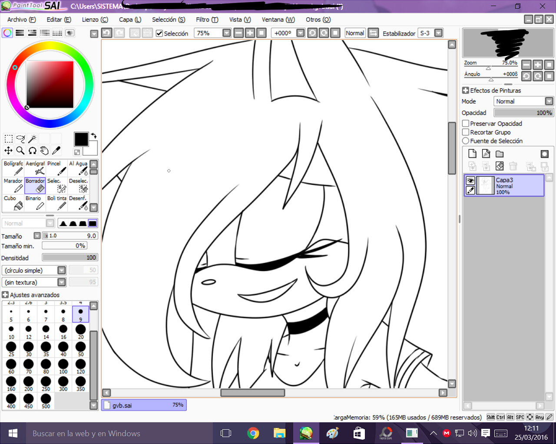Enable Recortar Grupo checkbox
The width and height of the screenshot is (556, 444).
(466, 132)
